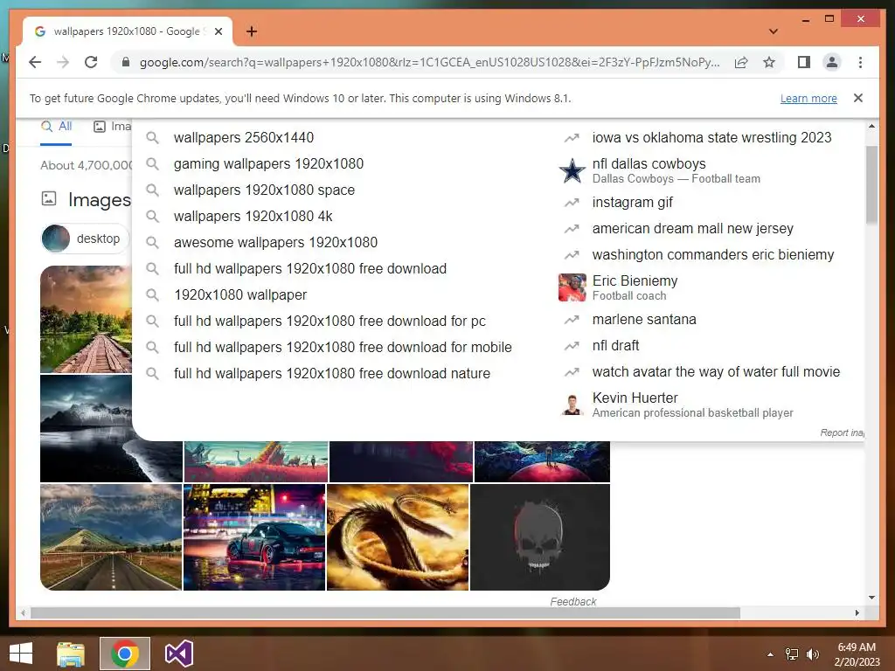Click Report inappropriate predictions link
Viewport: 895px width, 671px height.
[842, 432]
